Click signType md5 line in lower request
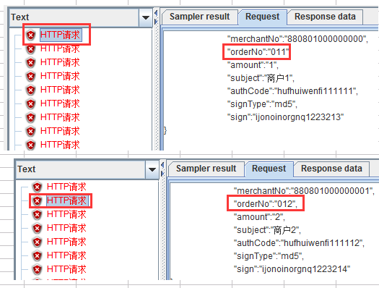 pos(269,256)
